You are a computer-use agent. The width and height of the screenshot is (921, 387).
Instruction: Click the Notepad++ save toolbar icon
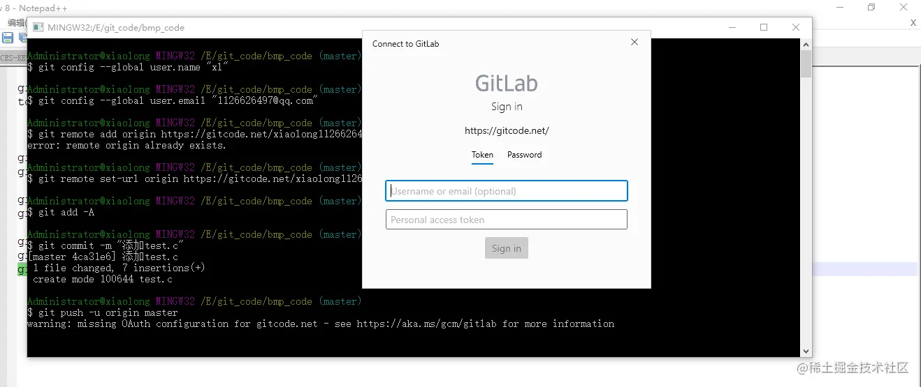8,38
